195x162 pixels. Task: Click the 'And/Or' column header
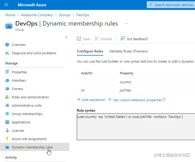coord(87,73)
